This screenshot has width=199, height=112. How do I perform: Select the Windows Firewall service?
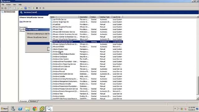pos(86,72)
